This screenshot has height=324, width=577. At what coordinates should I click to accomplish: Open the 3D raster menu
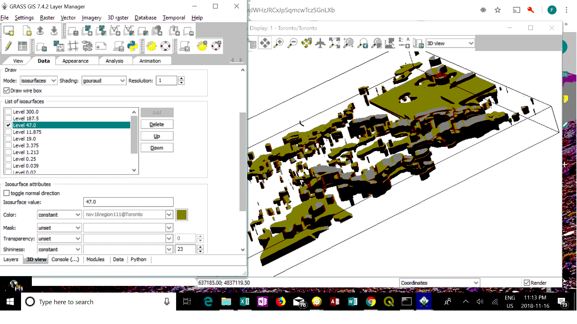(x=118, y=18)
